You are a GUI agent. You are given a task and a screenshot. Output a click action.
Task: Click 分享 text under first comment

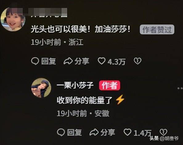click(82, 61)
